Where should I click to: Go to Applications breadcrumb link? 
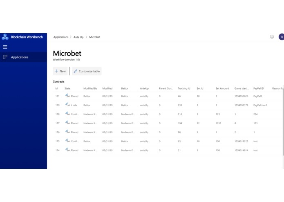(x=61, y=37)
